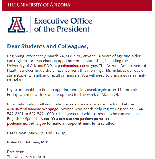155x159 pixels.
Task: Click the University of Arizona block A logo
Action: (x=17, y=25)
